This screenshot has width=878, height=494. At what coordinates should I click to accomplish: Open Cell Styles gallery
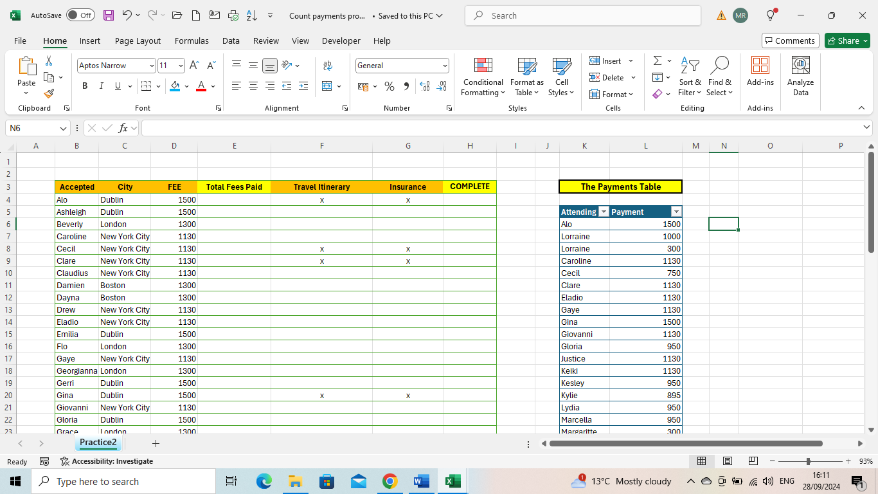point(561,77)
